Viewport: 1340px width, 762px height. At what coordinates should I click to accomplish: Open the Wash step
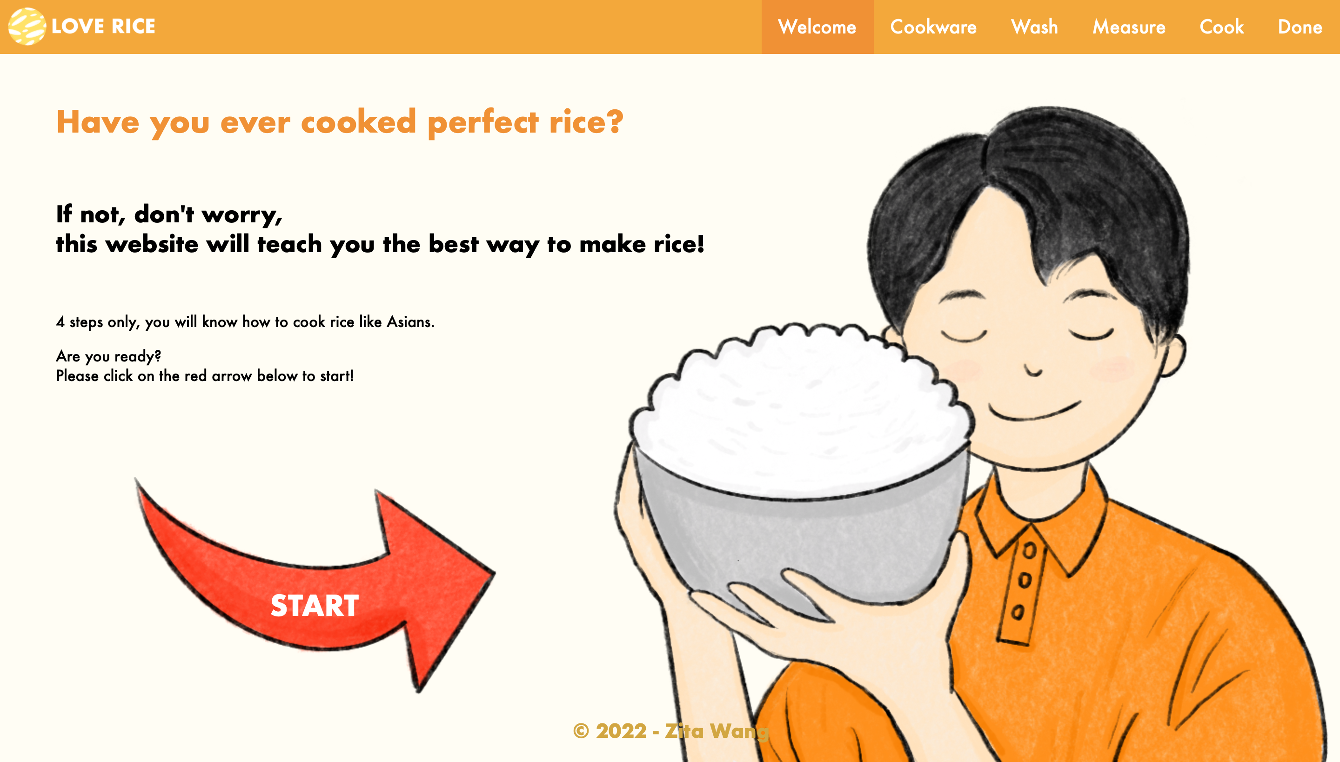click(1034, 27)
